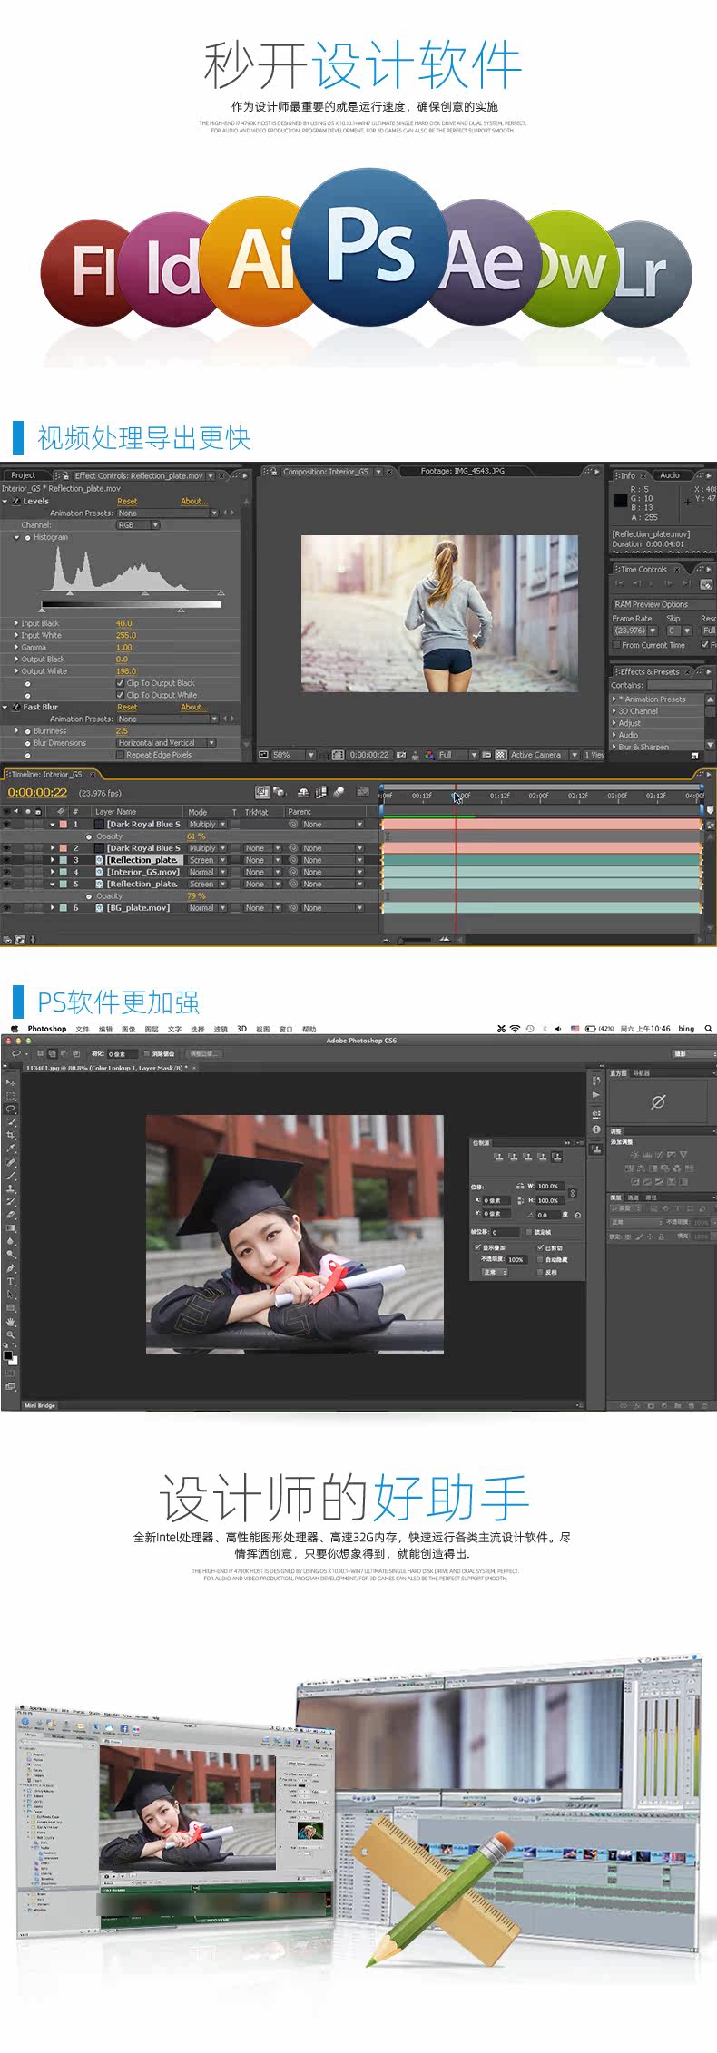
Task: Click the Properties info icon in Photoshop dock
Action: (596, 1129)
